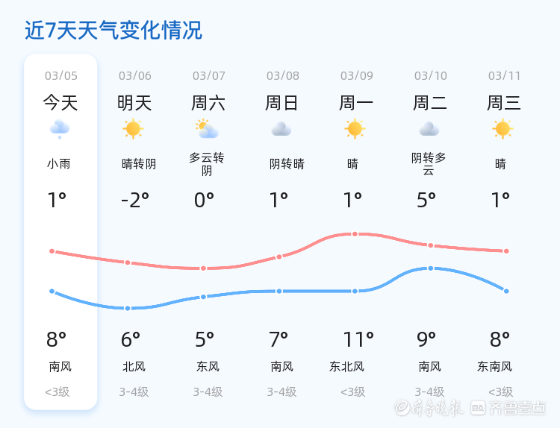Select the 明天 day column
Image resolution: width=560 pixels, height=428 pixels.
[134, 103]
